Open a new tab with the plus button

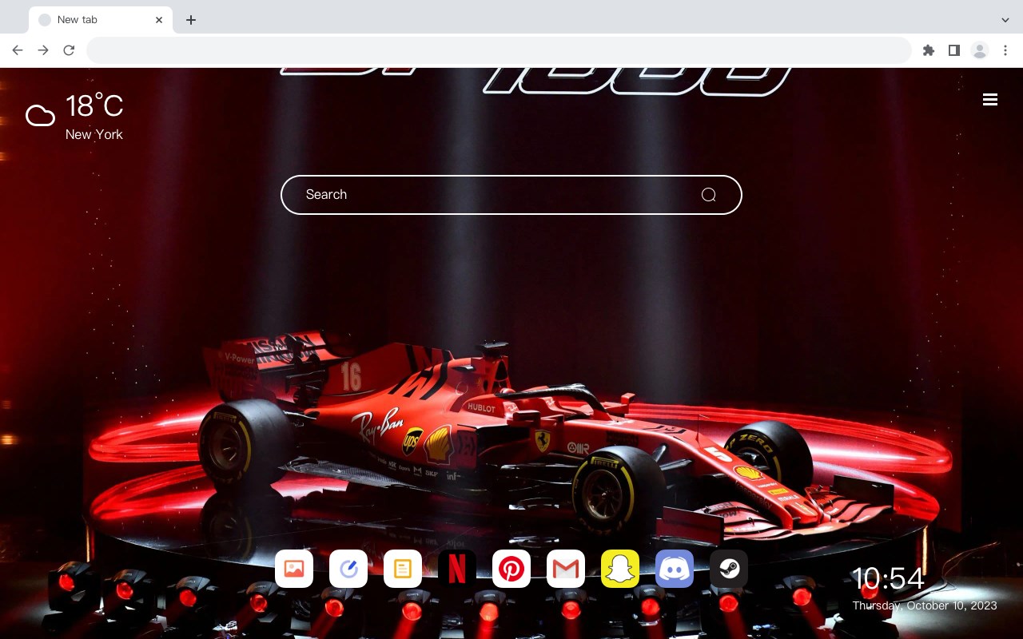click(x=190, y=20)
